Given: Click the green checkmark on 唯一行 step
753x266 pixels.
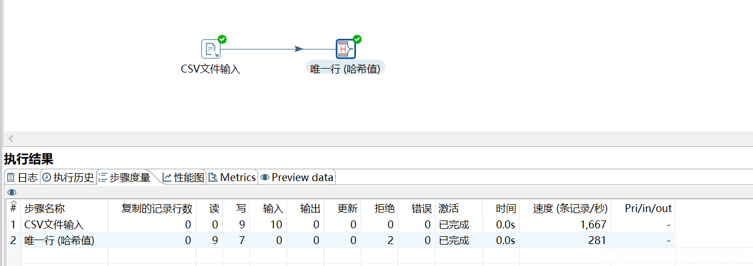Looking at the screenshot, I should (x=357, y=39).
